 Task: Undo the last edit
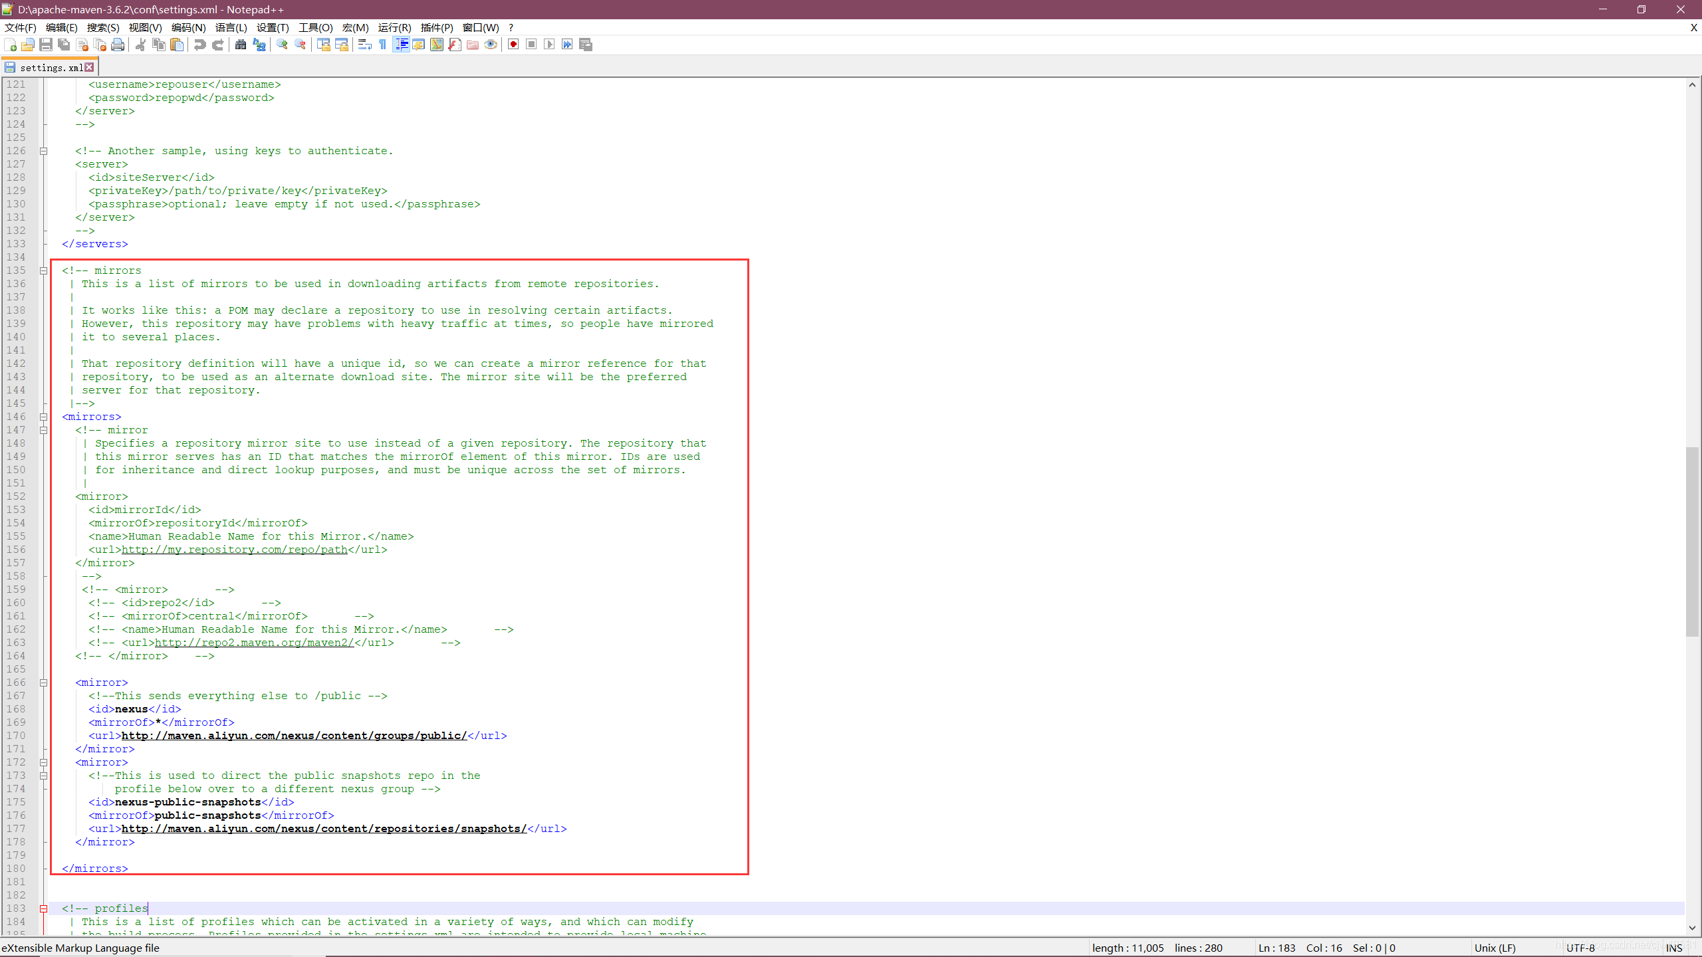coord(199,45)
